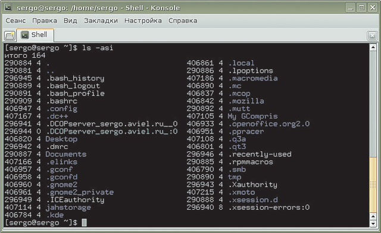381x233 pixels.
Task: Click the scrollbar up arrow at top
Action: pos(373,48)
